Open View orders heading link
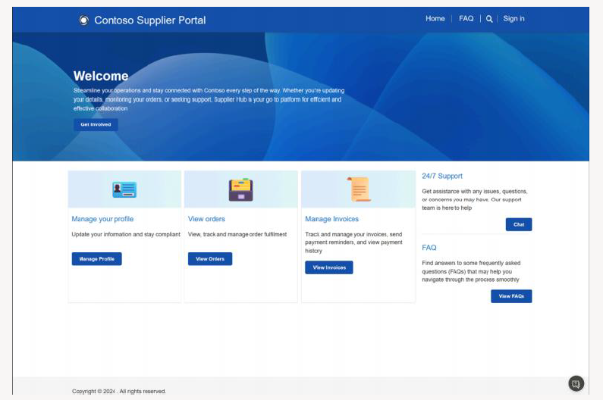The width and height of the screenshot is (603, 400). (206, 219)
